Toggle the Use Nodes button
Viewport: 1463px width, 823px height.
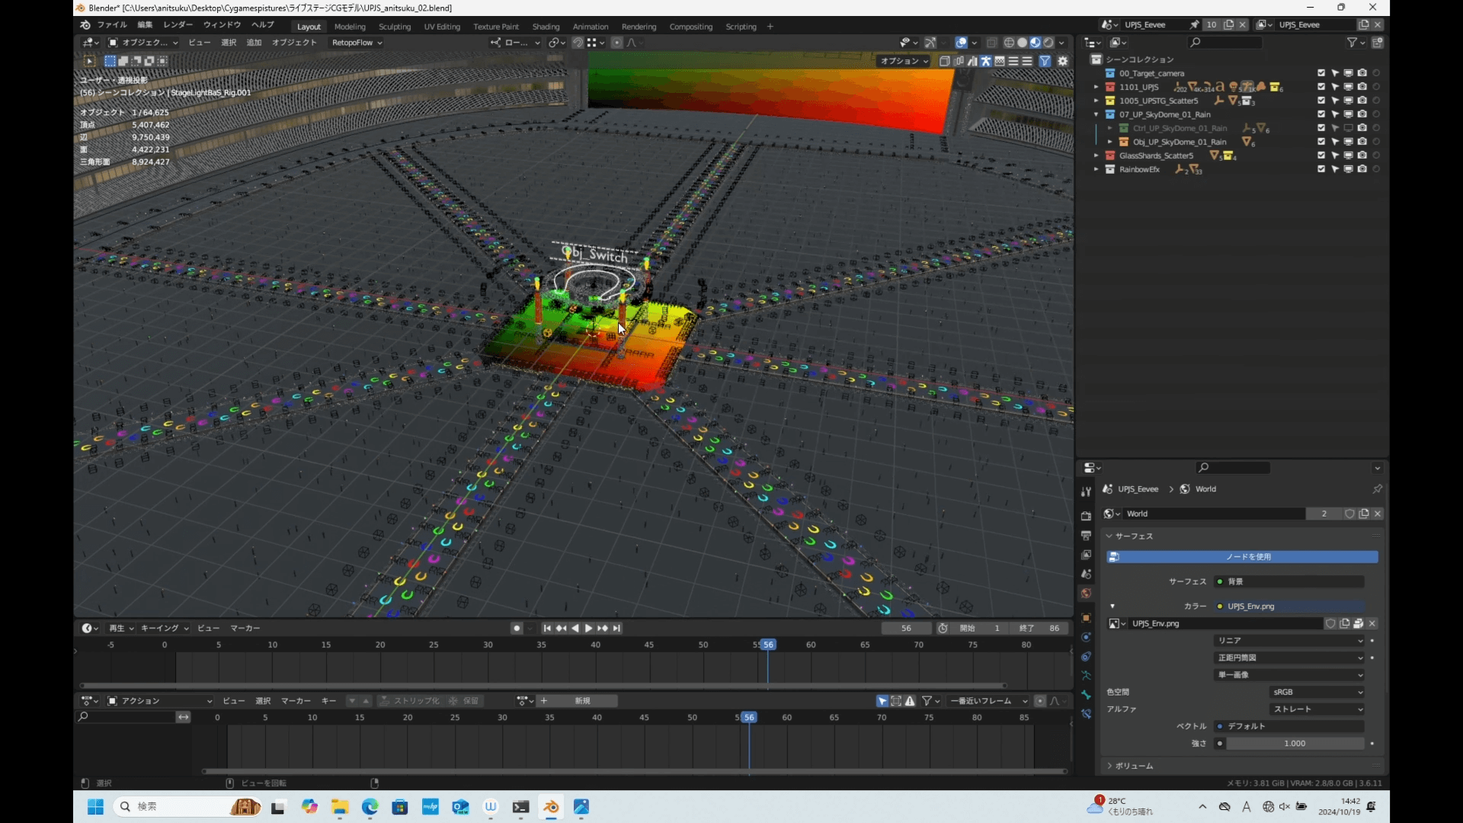[1242, 557]
